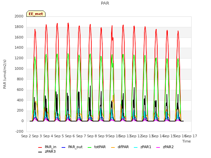Click the 1200 y-axis tick label

pyautogui.click(x=19, y=58)
